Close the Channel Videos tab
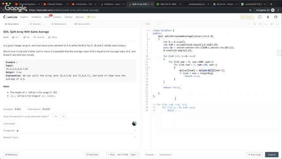 pos(67,4)
